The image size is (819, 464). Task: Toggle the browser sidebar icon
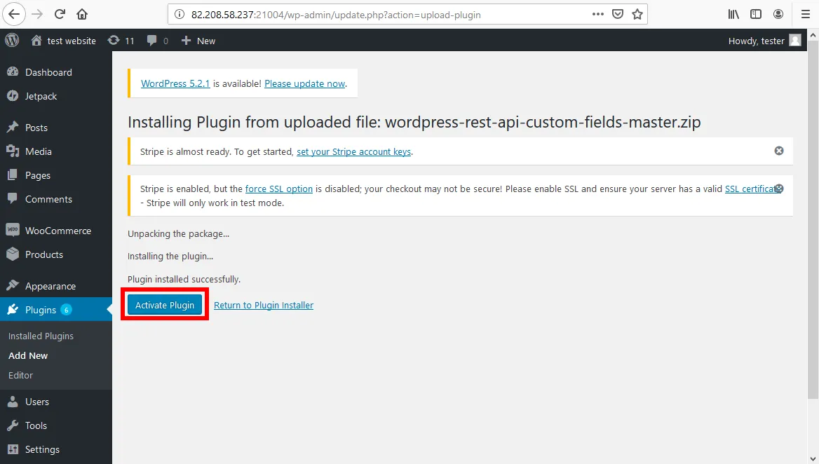[756, 14]
